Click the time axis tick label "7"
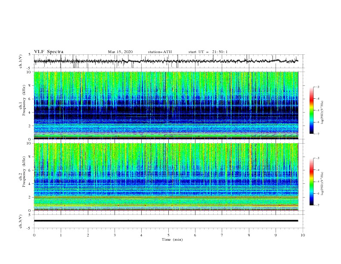341x264 pixels. [x=222, y=235]
